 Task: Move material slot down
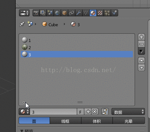(x=141, y=68)
